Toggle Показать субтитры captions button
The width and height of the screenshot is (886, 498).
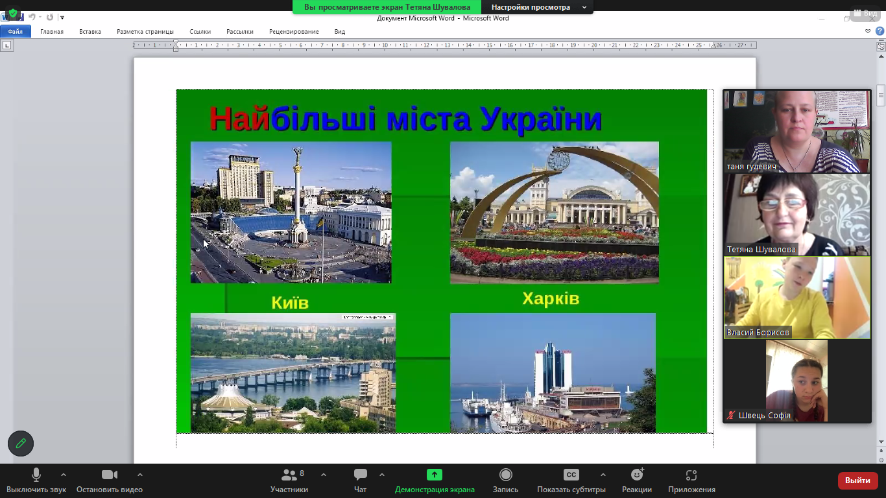pyautogui.click(x=571, y=475)
